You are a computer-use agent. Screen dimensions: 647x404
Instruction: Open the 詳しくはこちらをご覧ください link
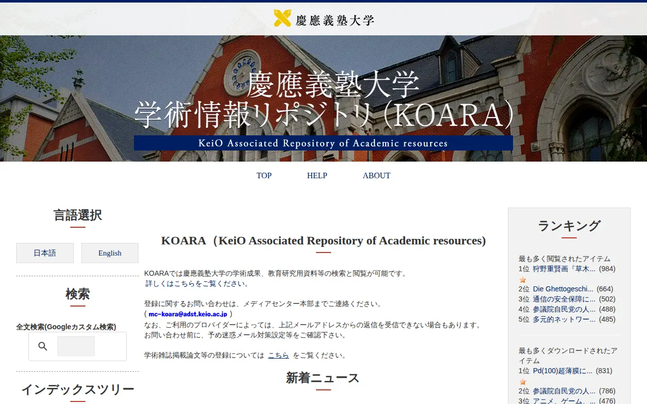[198, 284]
